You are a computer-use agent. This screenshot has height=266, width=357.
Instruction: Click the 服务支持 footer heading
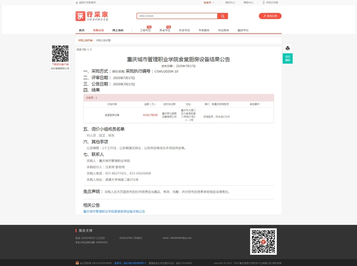click(85, 230)
